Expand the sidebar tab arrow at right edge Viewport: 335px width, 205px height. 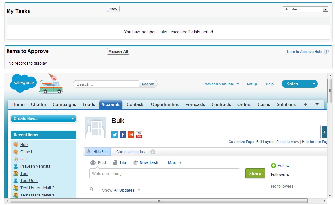point(324,132)
